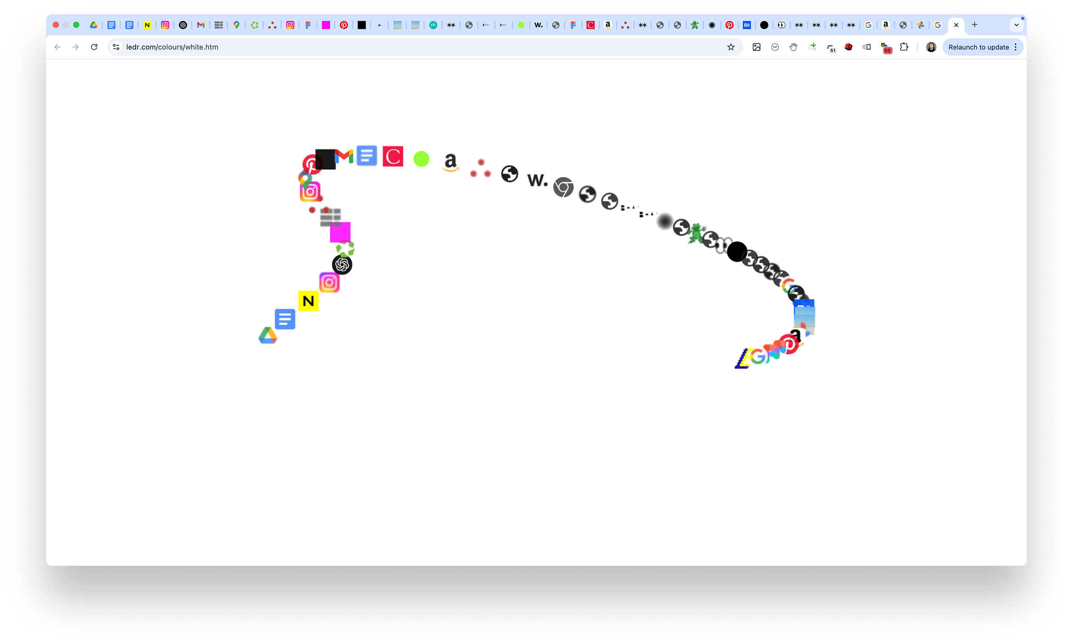Click the Chrome logo on the page

[563, 187]
